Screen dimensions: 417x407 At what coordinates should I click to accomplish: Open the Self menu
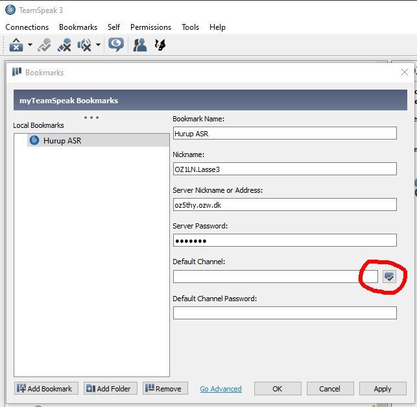click(114, 27)
